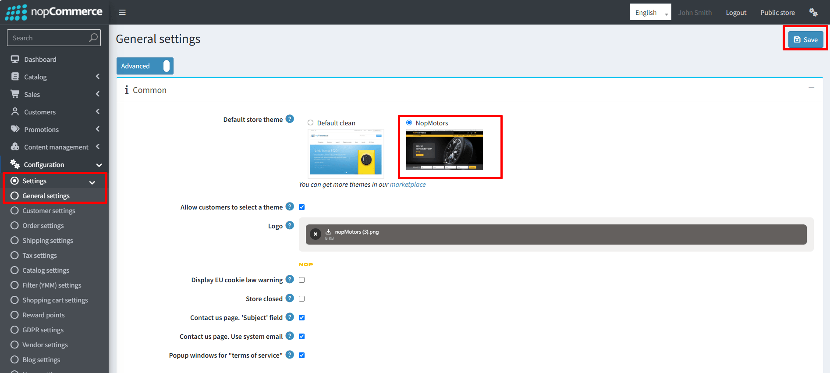Open the Public store link
The image size is (830, 373).
coord(777,13)
